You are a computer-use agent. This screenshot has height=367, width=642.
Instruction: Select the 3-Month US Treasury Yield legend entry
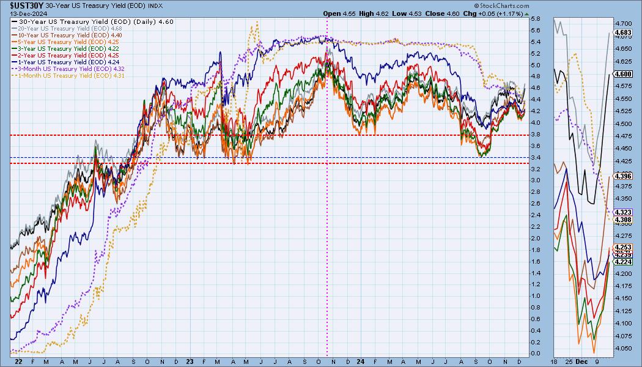(x=68, y=69)
